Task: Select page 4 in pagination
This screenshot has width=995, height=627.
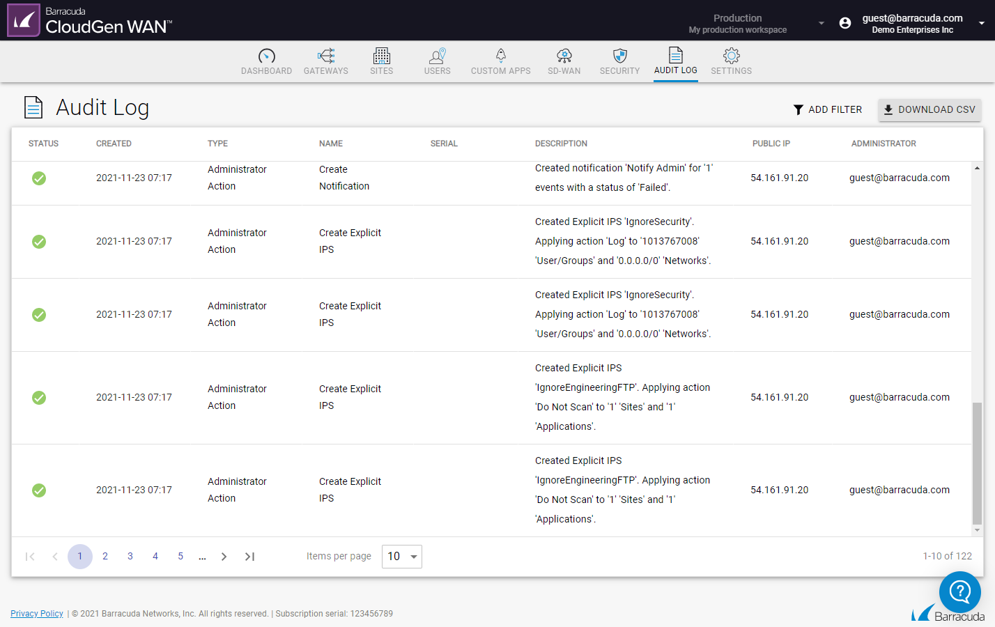Action: 155,557
